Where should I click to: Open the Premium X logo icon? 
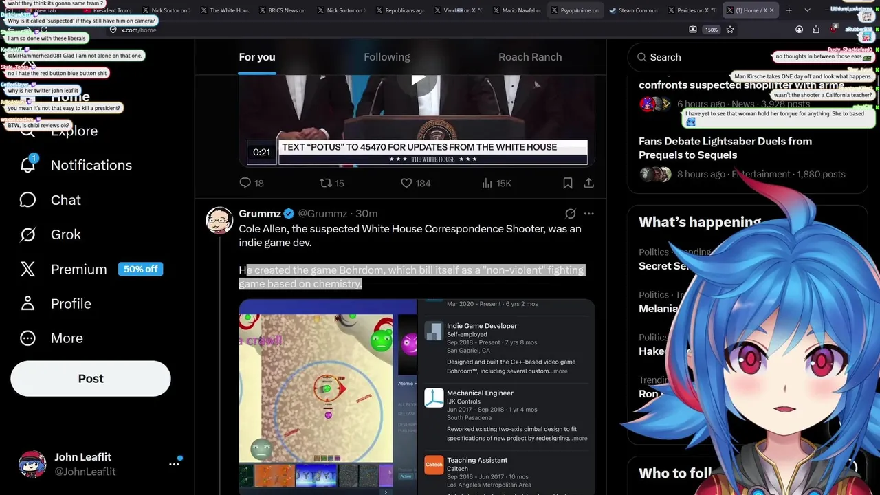pos(27,269)
